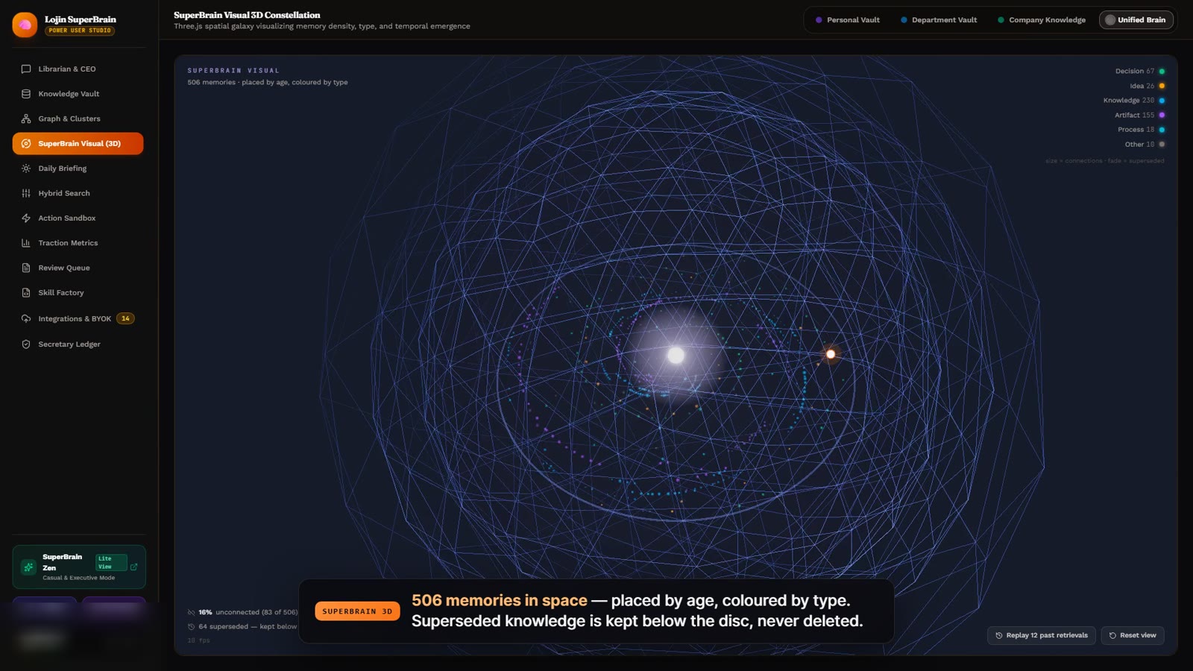The width and height of the screenshot is (1193, 671).
Task: Click the Reset view button
Action: pyautogui.click(x=1133, y=635)
